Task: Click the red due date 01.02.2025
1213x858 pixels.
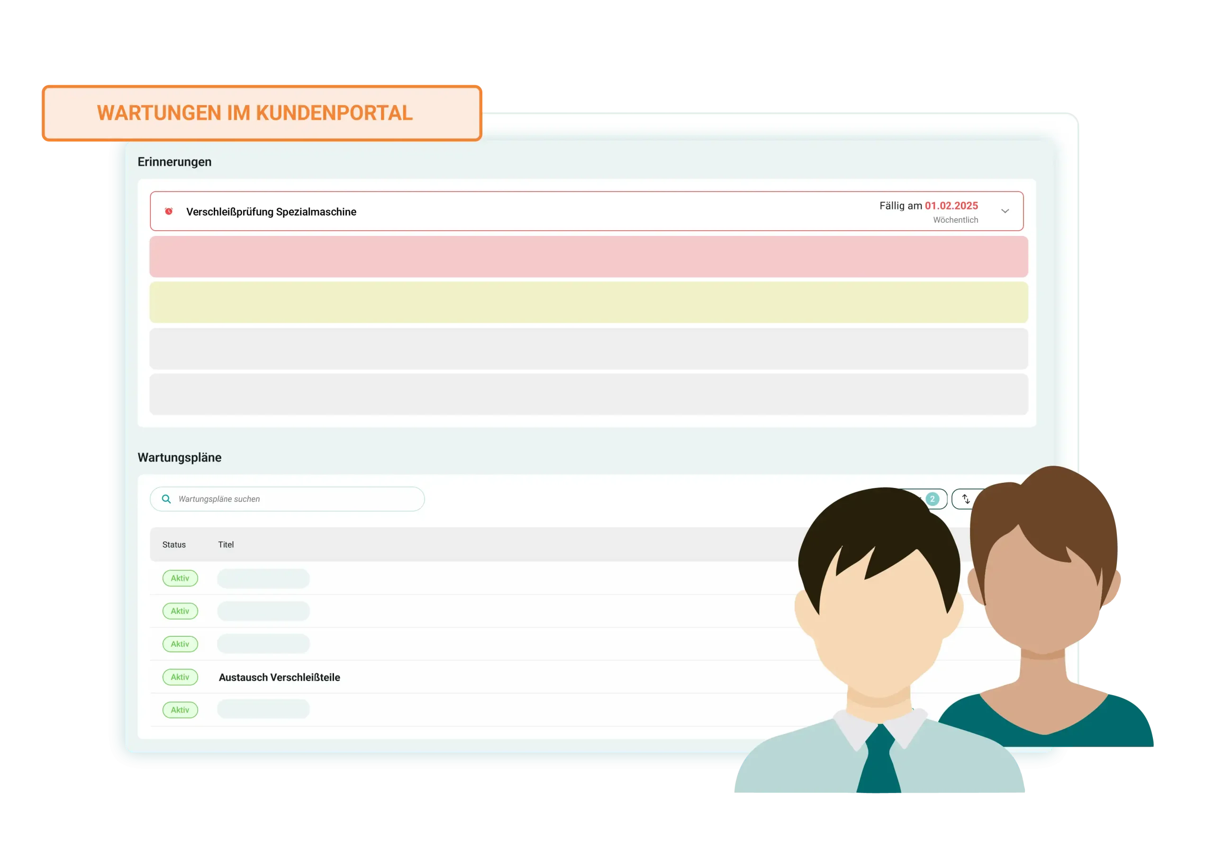Action: [951, 206]
